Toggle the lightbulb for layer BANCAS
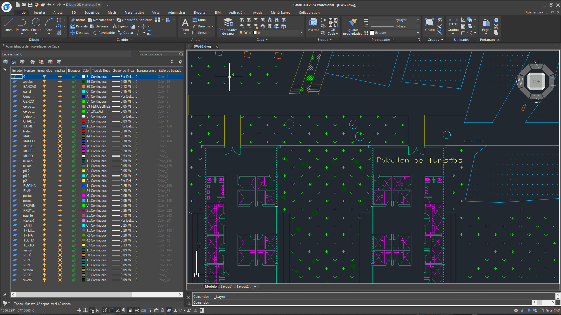This screenshot has width=561, height=315. (44, 87)
